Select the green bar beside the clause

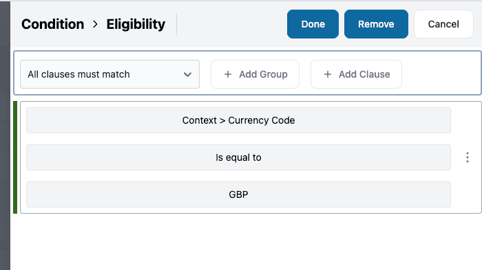coord(15,157)
